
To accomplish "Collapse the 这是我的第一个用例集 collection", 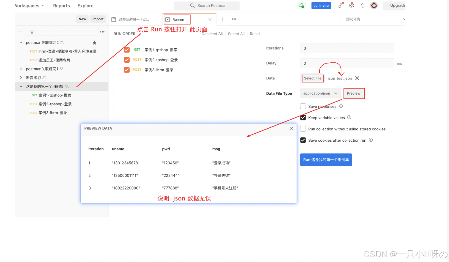I will tap(21, 87).
